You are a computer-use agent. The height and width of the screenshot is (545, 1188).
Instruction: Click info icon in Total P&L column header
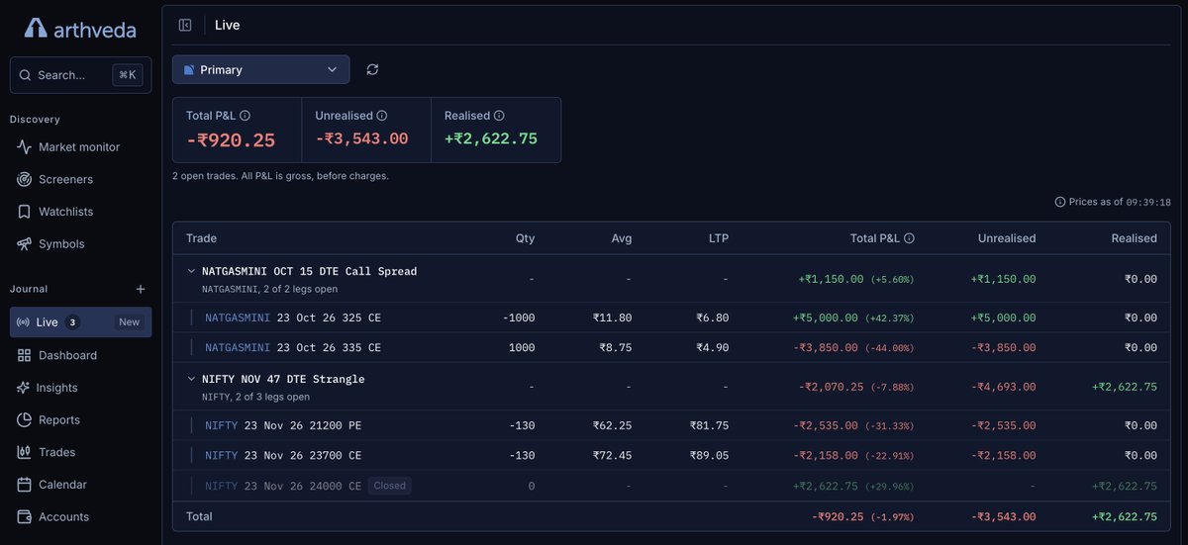coord(909,238)
